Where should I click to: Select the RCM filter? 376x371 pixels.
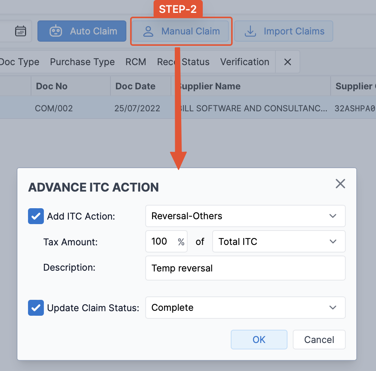pos(136,62)
